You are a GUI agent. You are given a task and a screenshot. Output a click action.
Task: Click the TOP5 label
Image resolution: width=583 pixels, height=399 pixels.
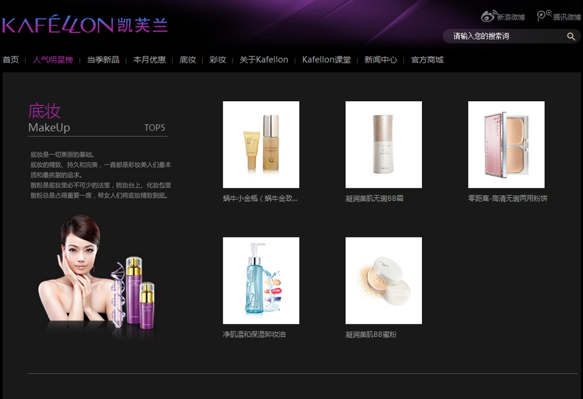pos(154,127)
